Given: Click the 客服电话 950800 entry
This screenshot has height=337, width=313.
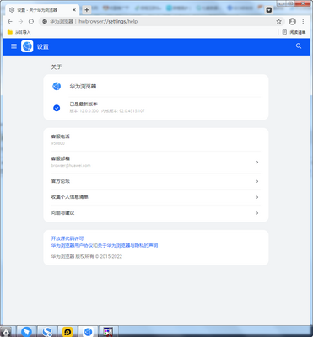Looking at the screenshot, I should click(156, 140).
